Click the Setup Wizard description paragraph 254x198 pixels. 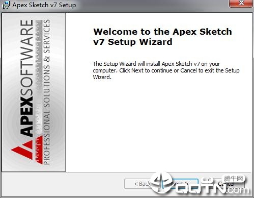166,70
